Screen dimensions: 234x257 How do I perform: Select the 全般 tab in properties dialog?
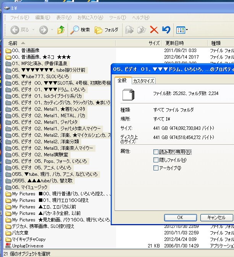click(123, 80)
